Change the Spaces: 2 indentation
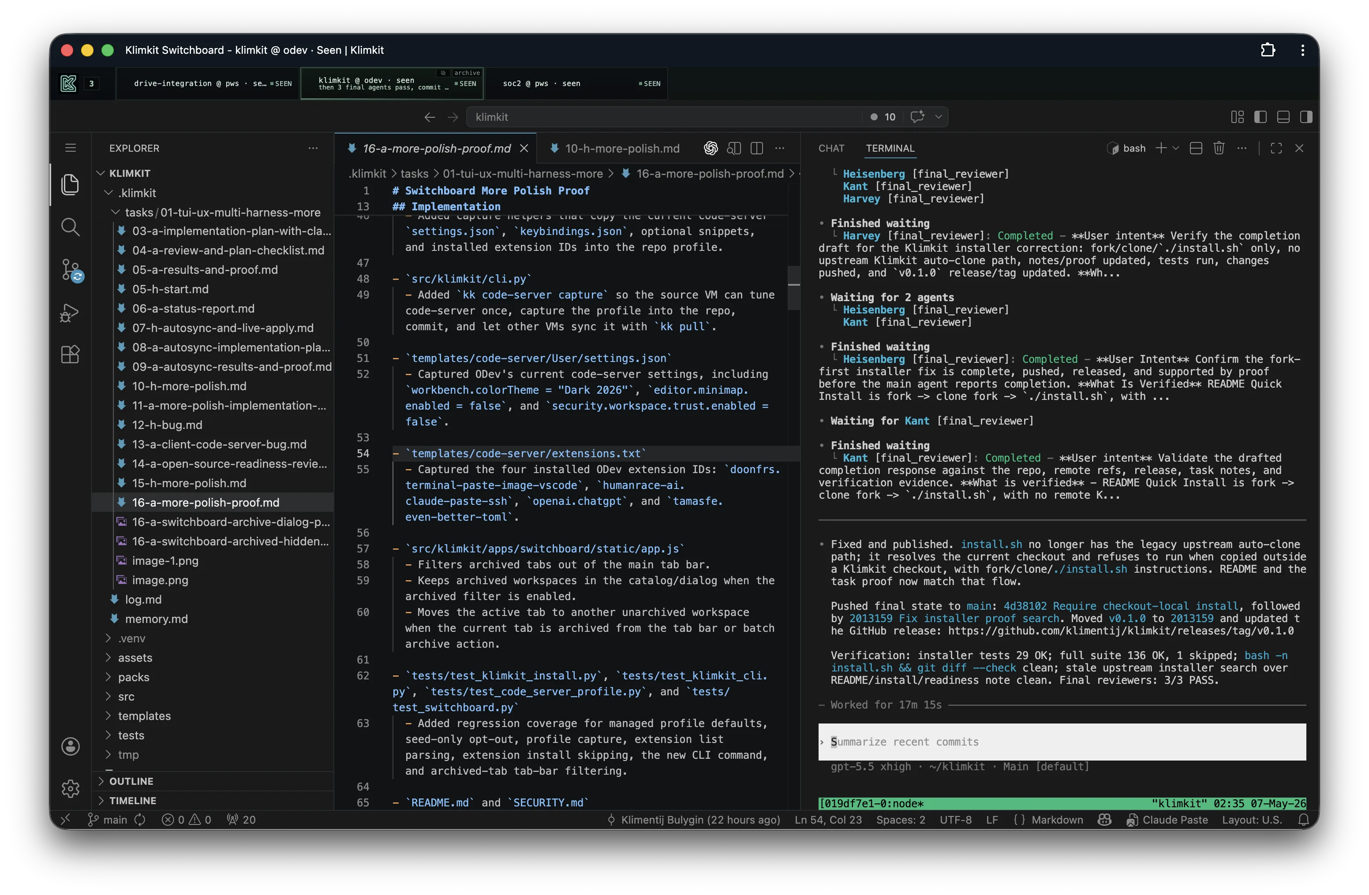 (900, 820)
